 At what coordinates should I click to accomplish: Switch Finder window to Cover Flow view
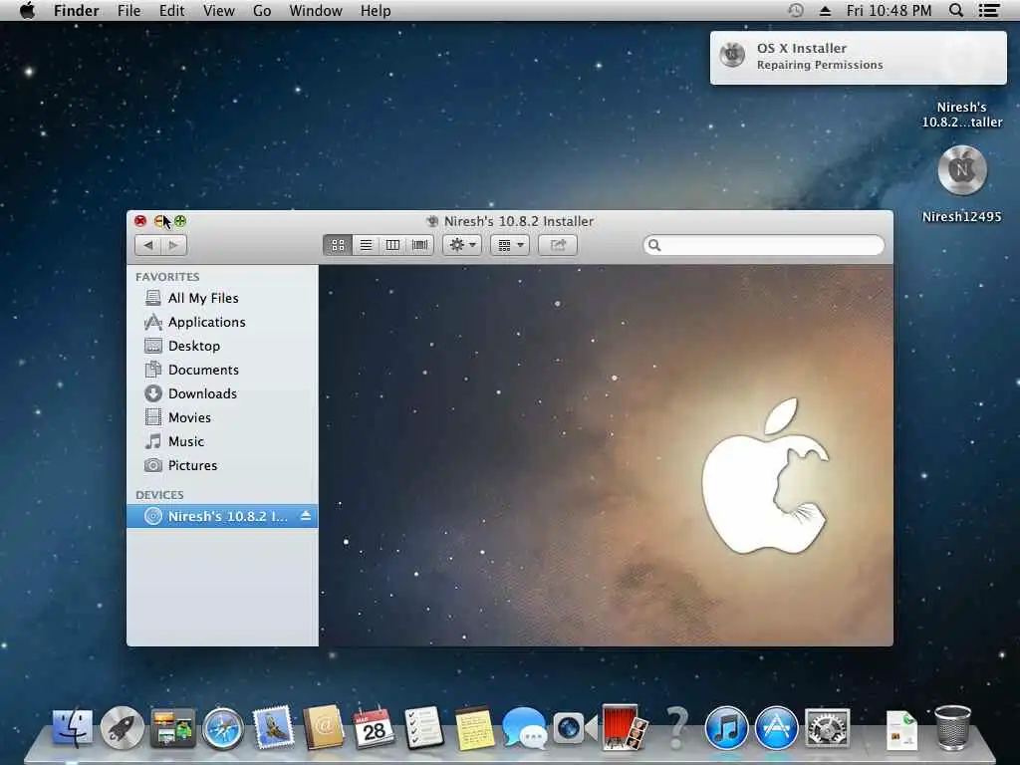click(420, 245)
